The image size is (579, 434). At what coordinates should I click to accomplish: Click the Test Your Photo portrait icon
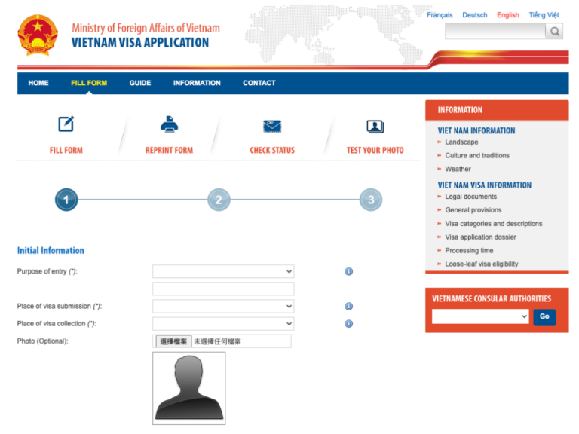coord(375,127)
